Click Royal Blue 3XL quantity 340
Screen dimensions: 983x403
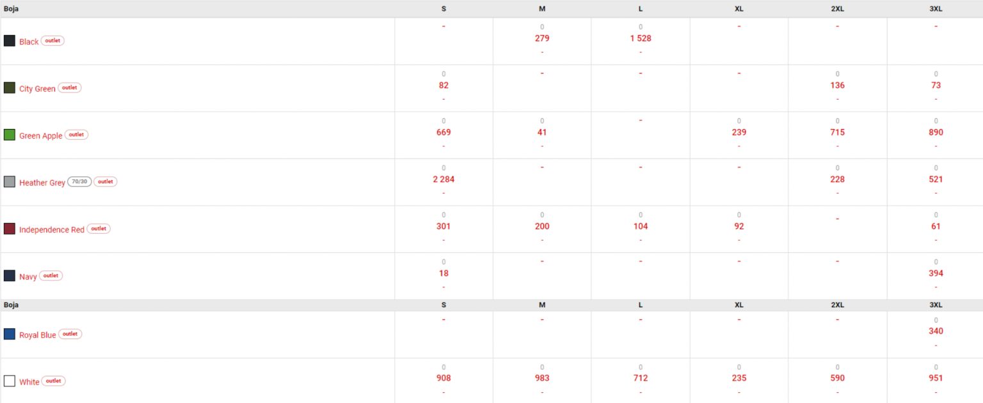click(x=936, y=331)
